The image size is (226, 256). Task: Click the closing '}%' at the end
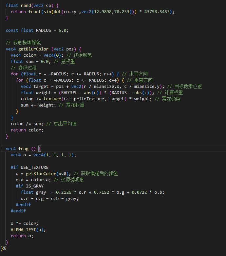(3, 248)
